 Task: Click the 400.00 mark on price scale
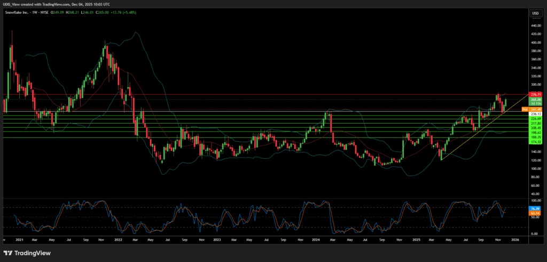click(535, 42)
